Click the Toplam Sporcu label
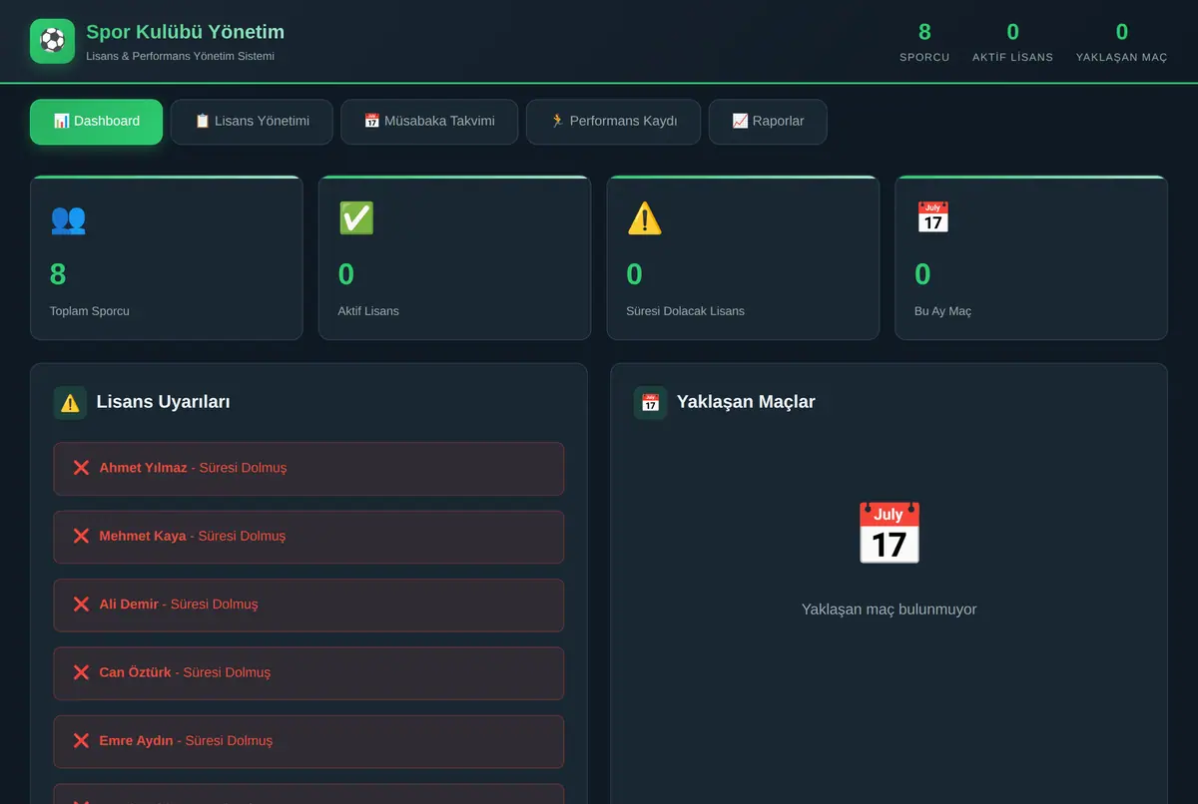This screenshot has width=1198, height=804. (90, 311)
